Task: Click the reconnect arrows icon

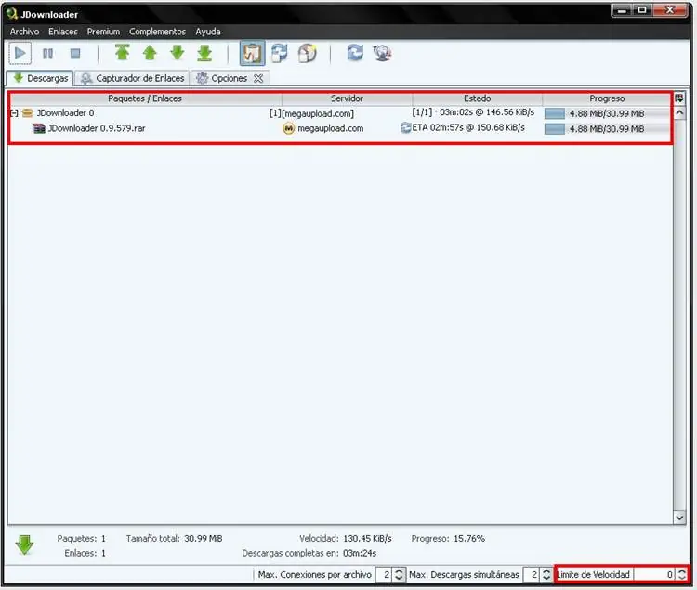Action: [x=355, y=53]
